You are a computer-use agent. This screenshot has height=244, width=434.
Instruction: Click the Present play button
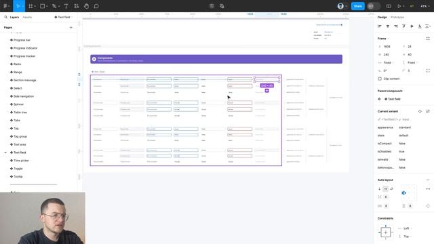399,6
